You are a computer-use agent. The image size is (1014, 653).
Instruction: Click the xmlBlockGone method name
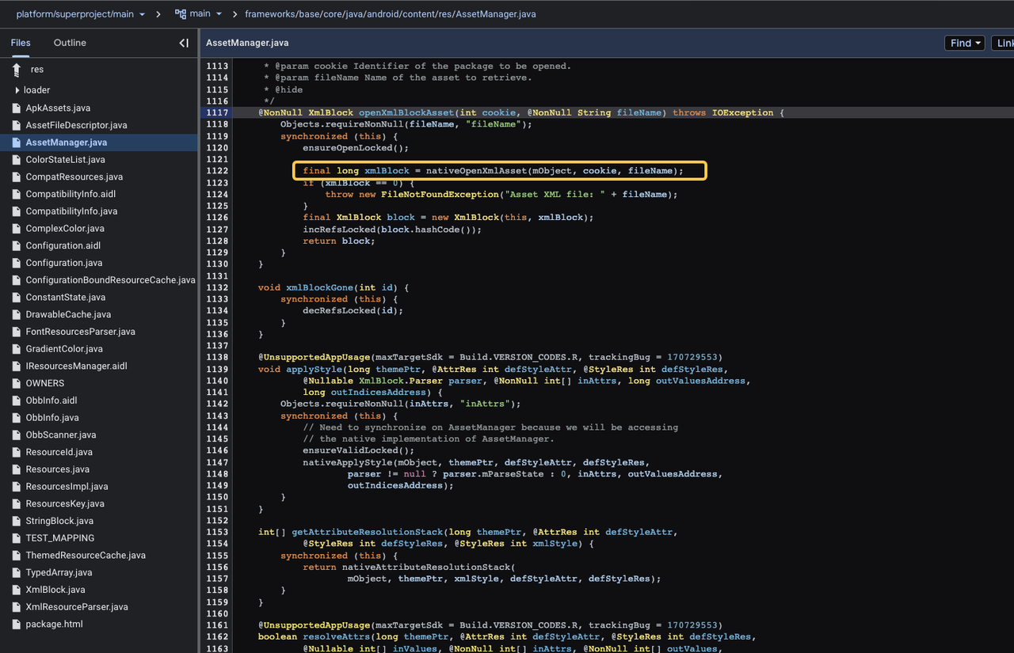[319, 287]
